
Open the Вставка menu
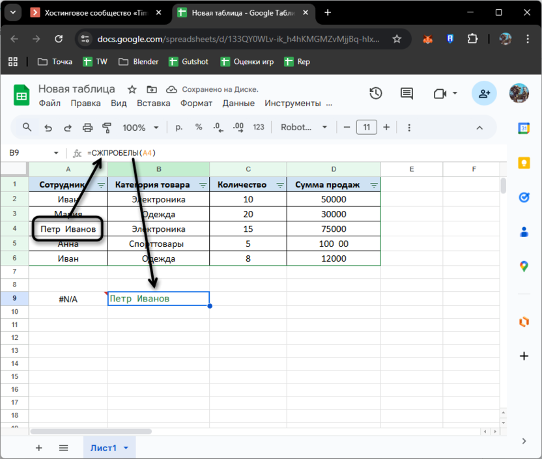(154, 104)
